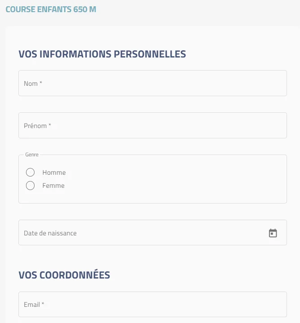Screen dimensions: 300x323
Task: Select the Homme radio button
Action: coord(30,172)
